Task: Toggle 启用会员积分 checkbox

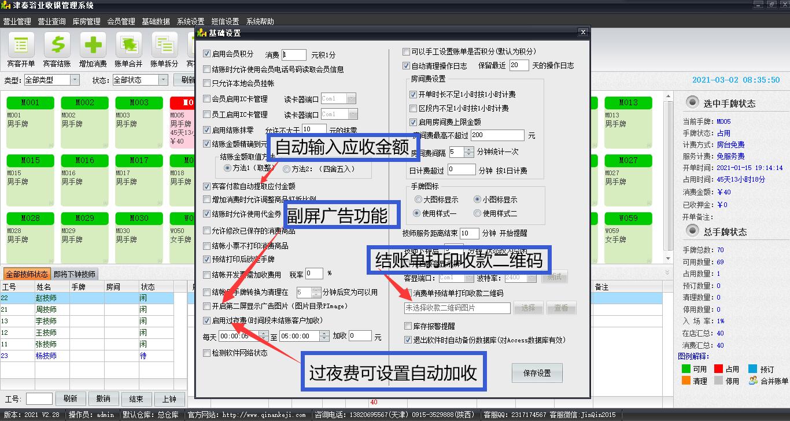Action: [x=207, y=54]
